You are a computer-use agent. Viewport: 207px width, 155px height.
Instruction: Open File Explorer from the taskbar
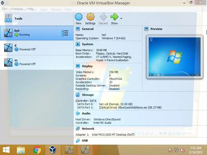(21, 150)
